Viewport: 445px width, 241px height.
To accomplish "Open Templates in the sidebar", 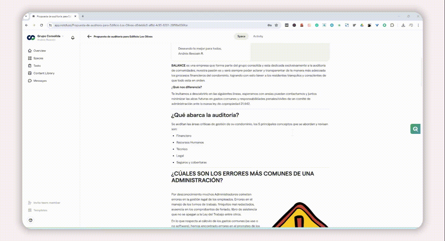I will click(40, 210).
